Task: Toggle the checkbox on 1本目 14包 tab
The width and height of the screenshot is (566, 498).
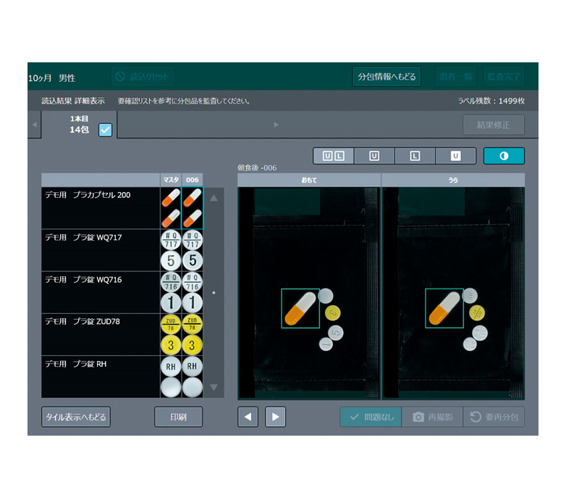Action: tap(106, 130)
